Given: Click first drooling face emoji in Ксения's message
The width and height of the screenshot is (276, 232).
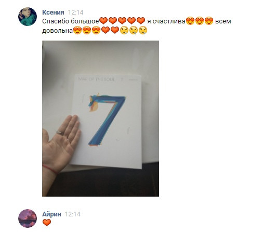Looking at the screenshot, I should pos(124,30).
